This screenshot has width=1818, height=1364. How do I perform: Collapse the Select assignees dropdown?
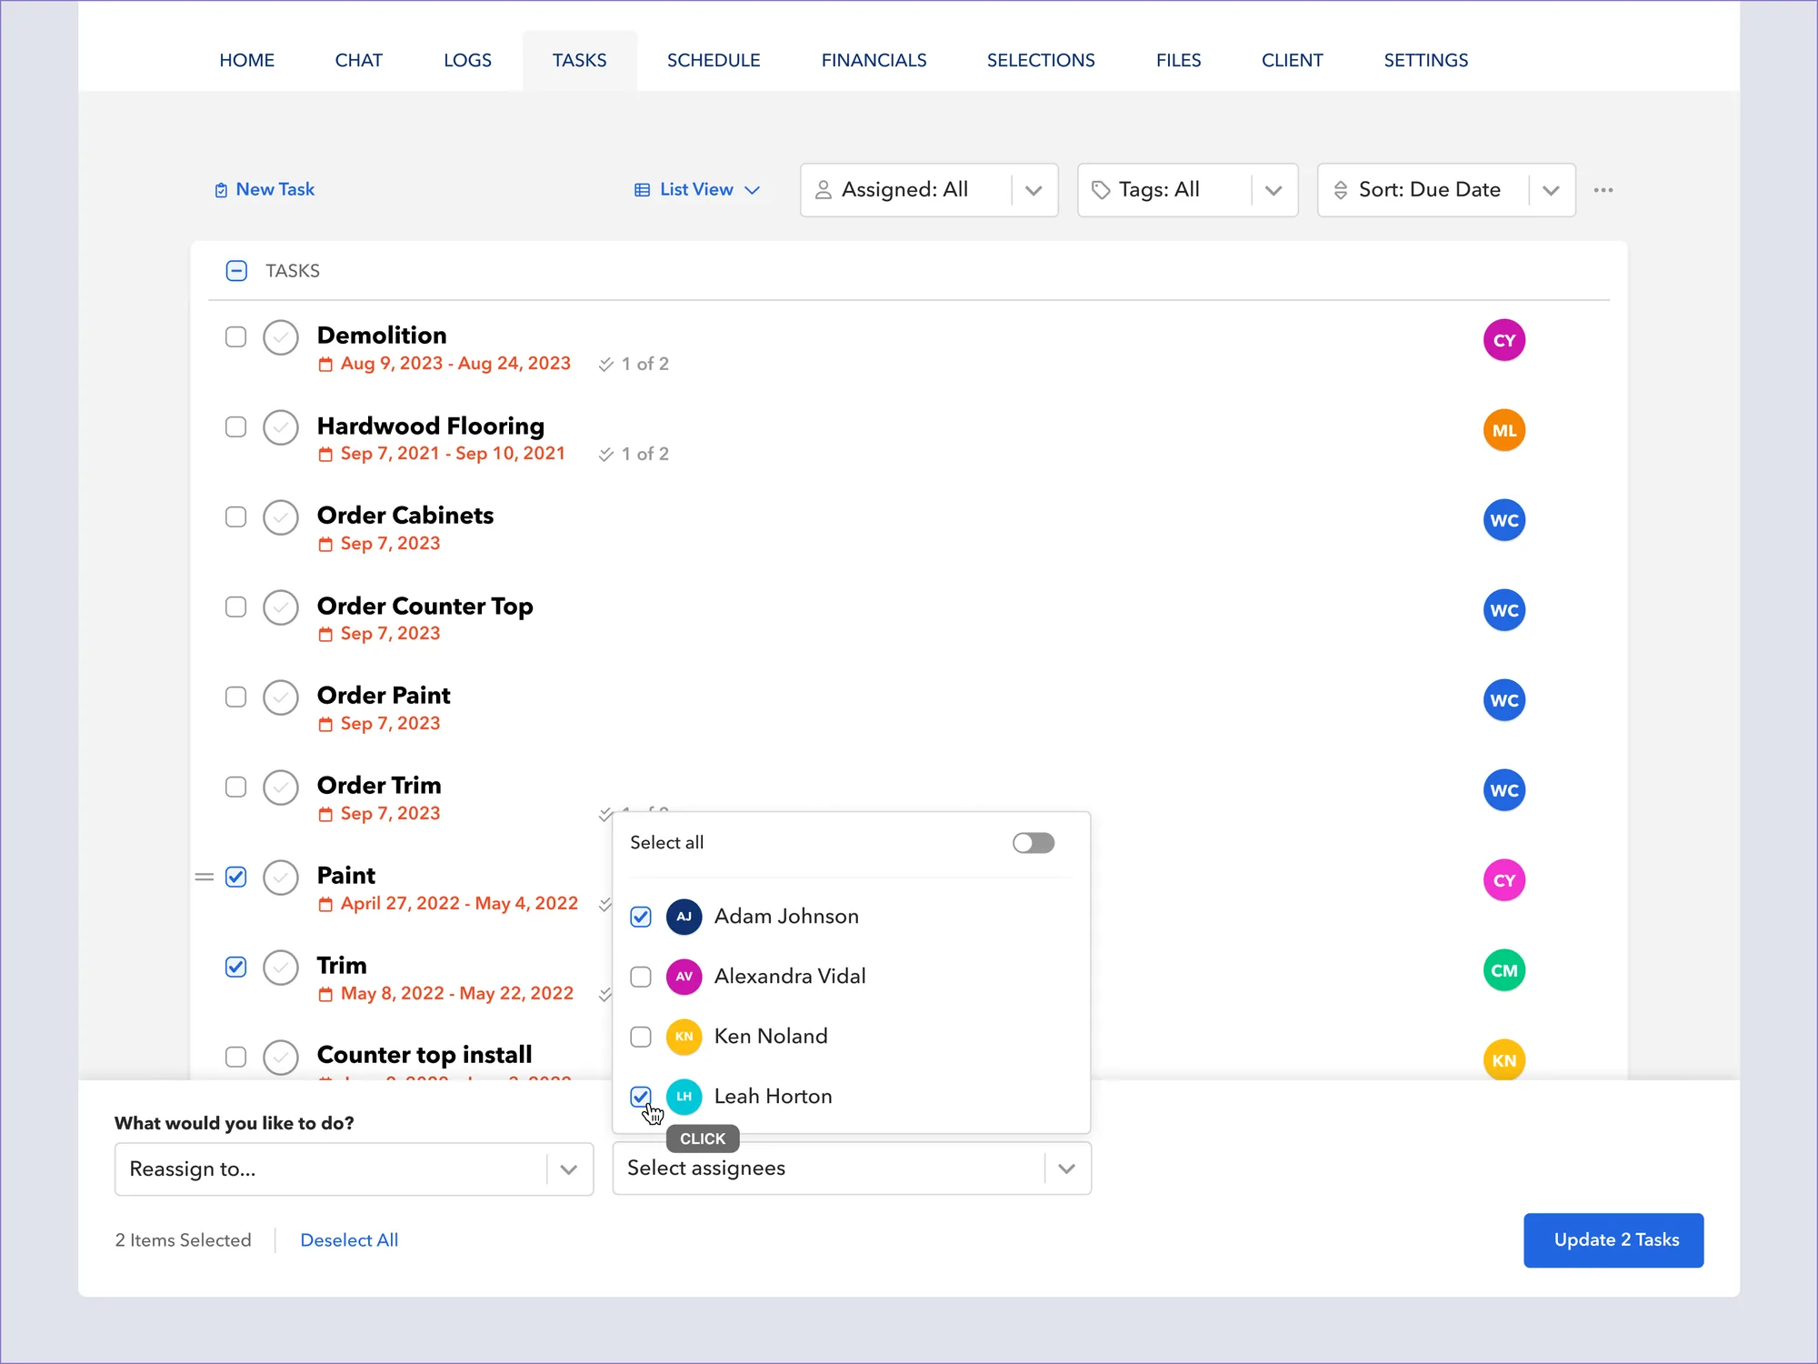852,1168
